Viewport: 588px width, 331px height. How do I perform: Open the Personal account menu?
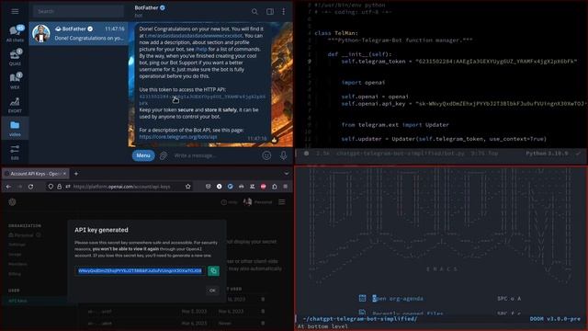257,202
